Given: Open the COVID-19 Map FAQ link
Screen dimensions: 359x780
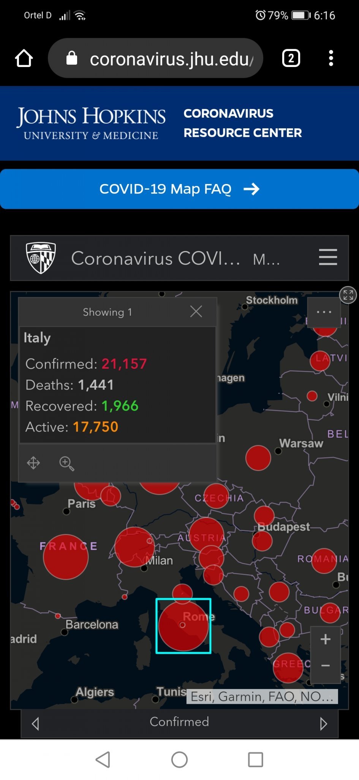Looking at the screenshot, I should pos(179,189).
